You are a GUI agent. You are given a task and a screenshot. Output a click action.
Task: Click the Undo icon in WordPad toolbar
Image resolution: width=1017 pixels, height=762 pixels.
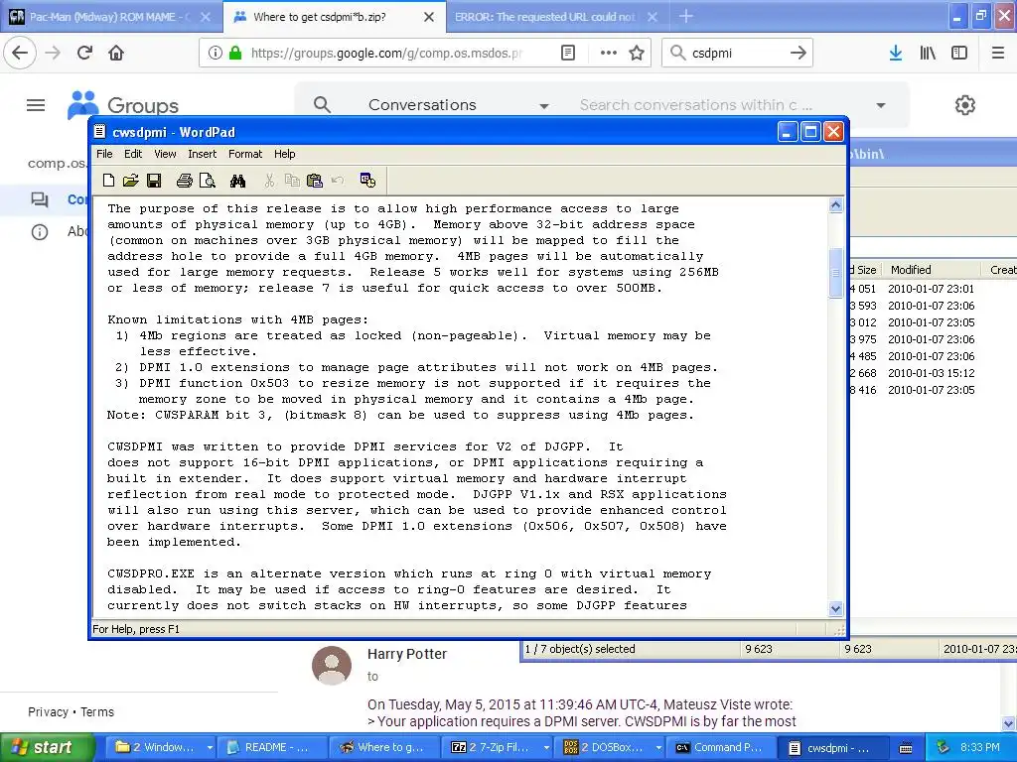click(338, 181)
